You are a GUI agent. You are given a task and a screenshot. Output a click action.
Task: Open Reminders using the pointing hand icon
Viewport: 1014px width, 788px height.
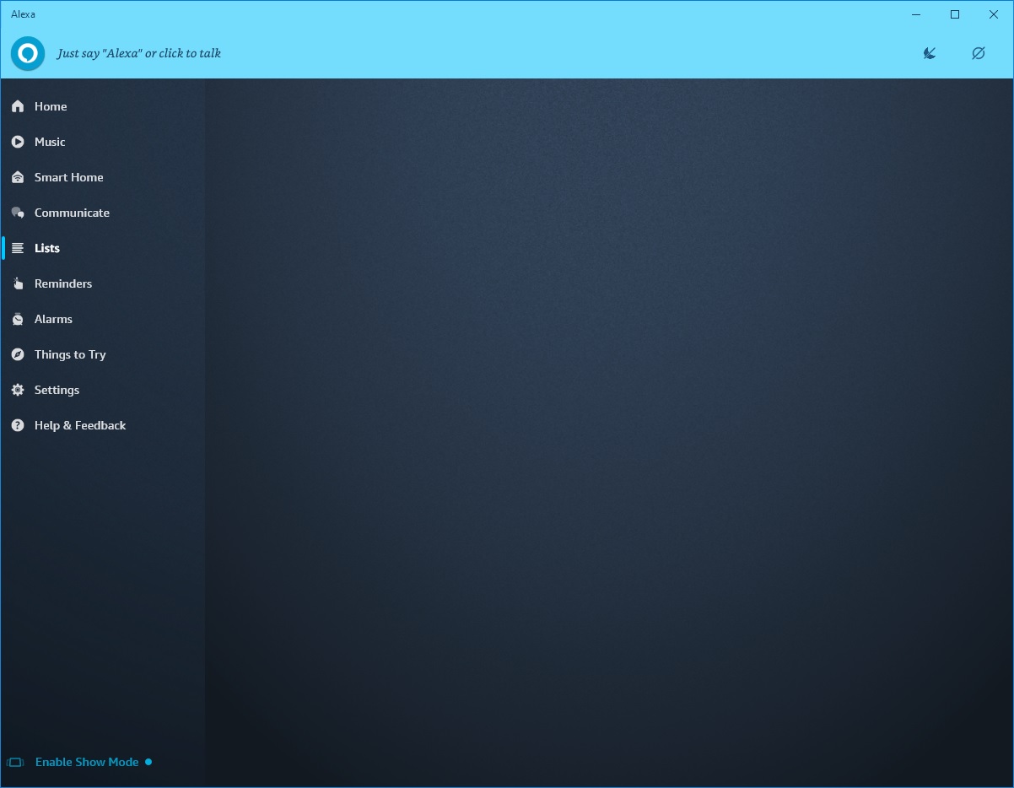18,283
